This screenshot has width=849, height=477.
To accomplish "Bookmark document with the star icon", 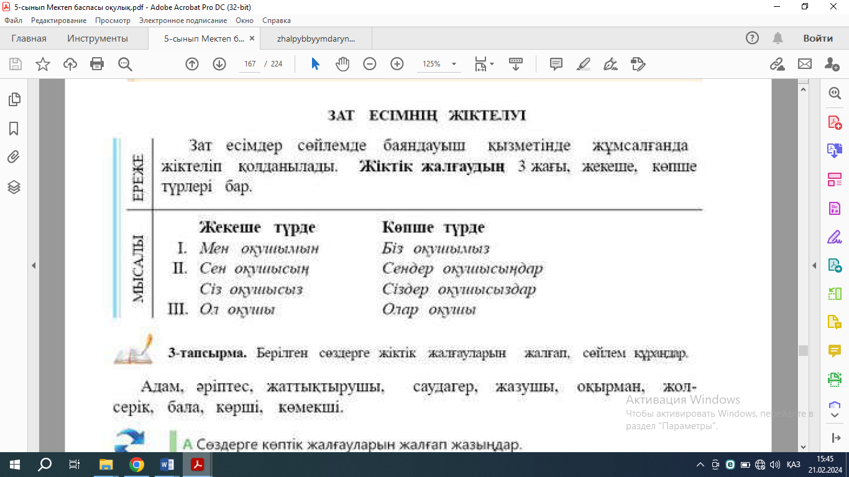I will [43, 64].
